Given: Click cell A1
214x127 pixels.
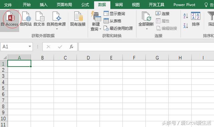Looking at the screenshot, I should click(19, 63).
